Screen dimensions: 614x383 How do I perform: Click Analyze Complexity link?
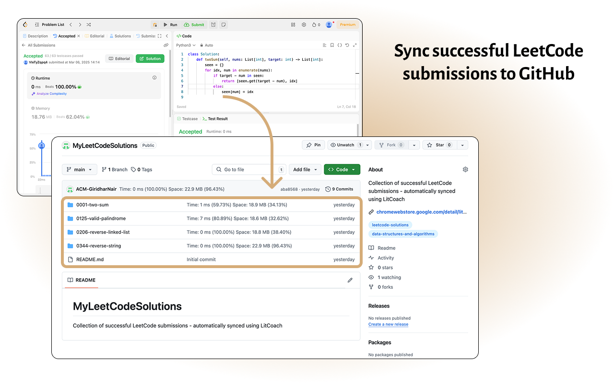(x=49, y=94)
